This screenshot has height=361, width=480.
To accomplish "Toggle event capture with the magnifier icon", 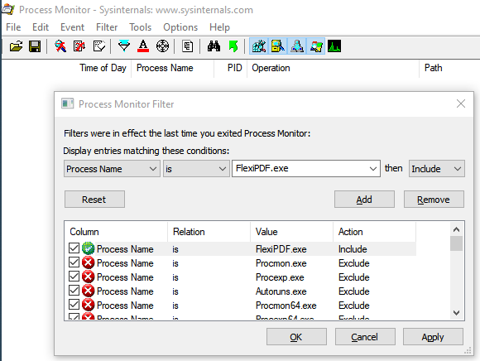I will 60,46.
